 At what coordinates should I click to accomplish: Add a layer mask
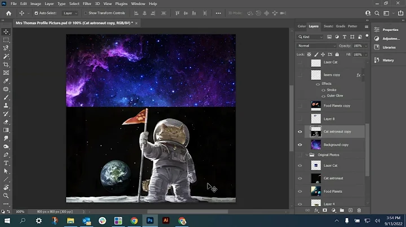pos(325,211)
